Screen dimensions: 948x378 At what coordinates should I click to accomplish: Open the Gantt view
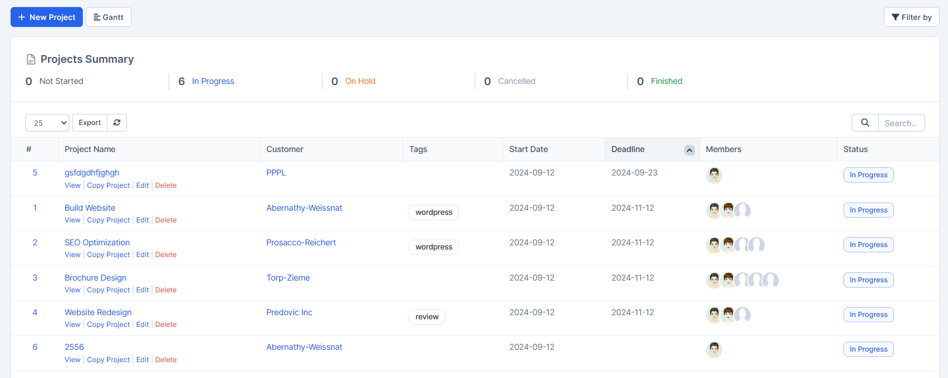coord(109,17)
